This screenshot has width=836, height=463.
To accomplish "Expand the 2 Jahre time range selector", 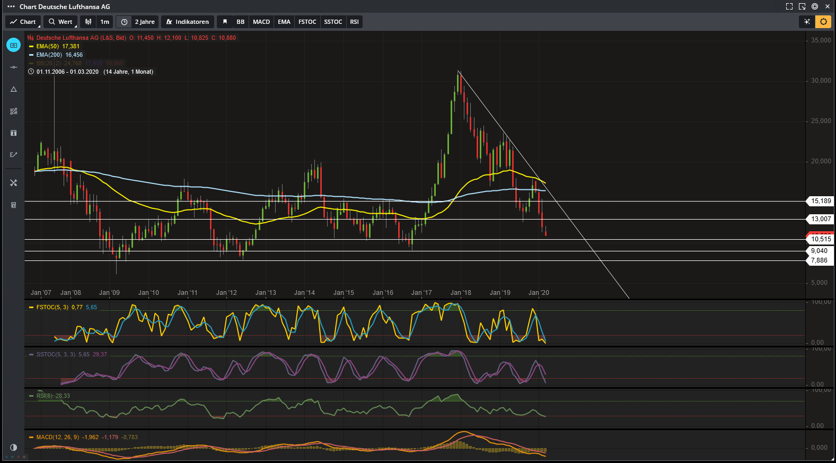I will 145,22.
